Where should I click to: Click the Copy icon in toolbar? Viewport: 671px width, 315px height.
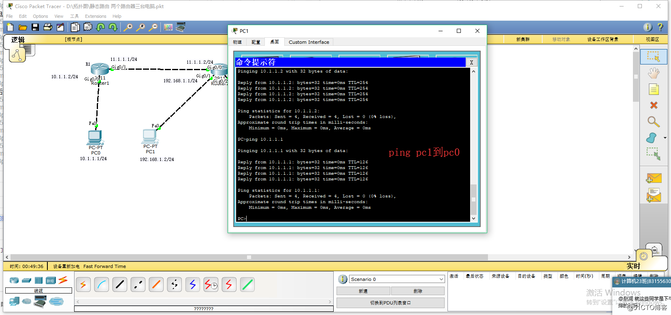[x=75, y=27]
